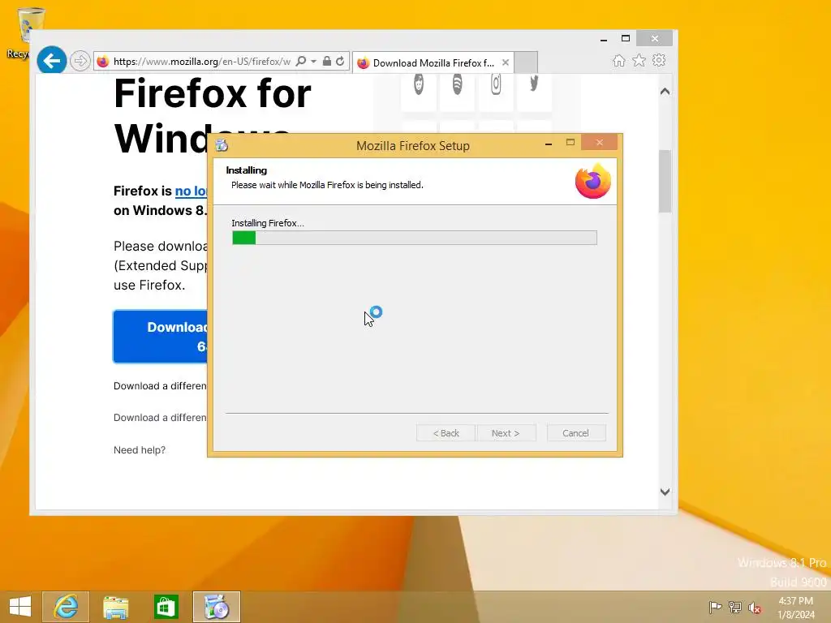Click the security lock icon in the address bar
831x623 pixels.
pos(327,62)
